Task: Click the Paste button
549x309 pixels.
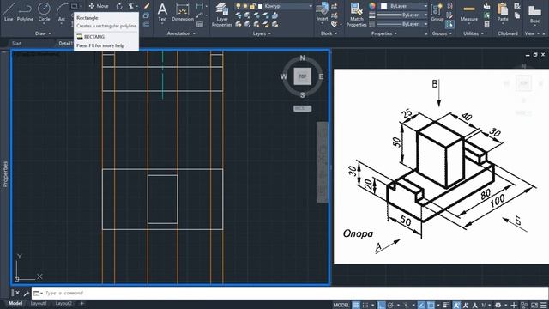Action: tap(503, 13)
